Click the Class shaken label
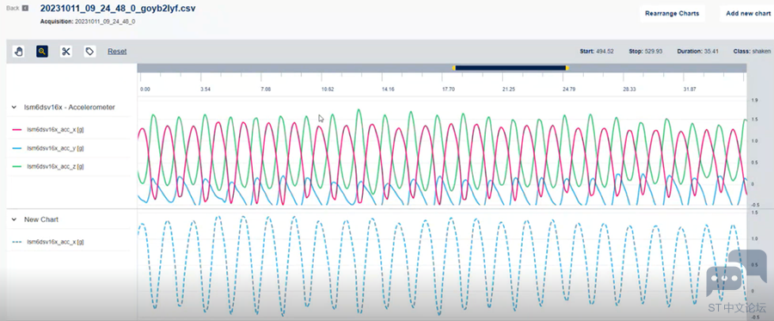774x321 pixels. [752, 52]
